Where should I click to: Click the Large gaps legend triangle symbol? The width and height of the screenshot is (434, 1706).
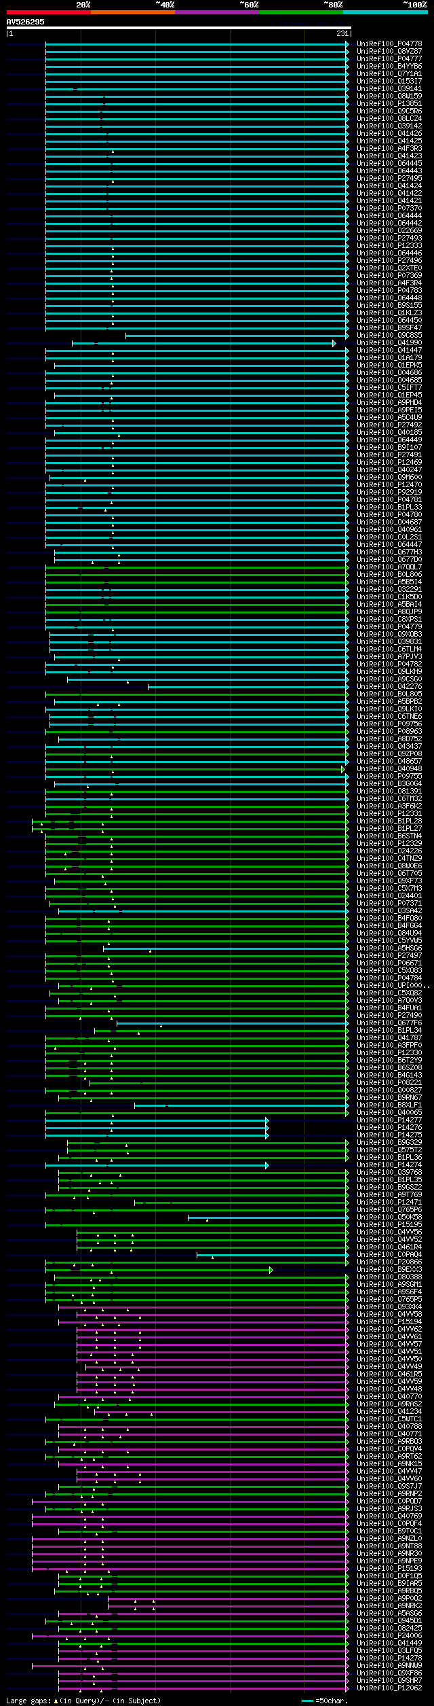click(56, 1701)
